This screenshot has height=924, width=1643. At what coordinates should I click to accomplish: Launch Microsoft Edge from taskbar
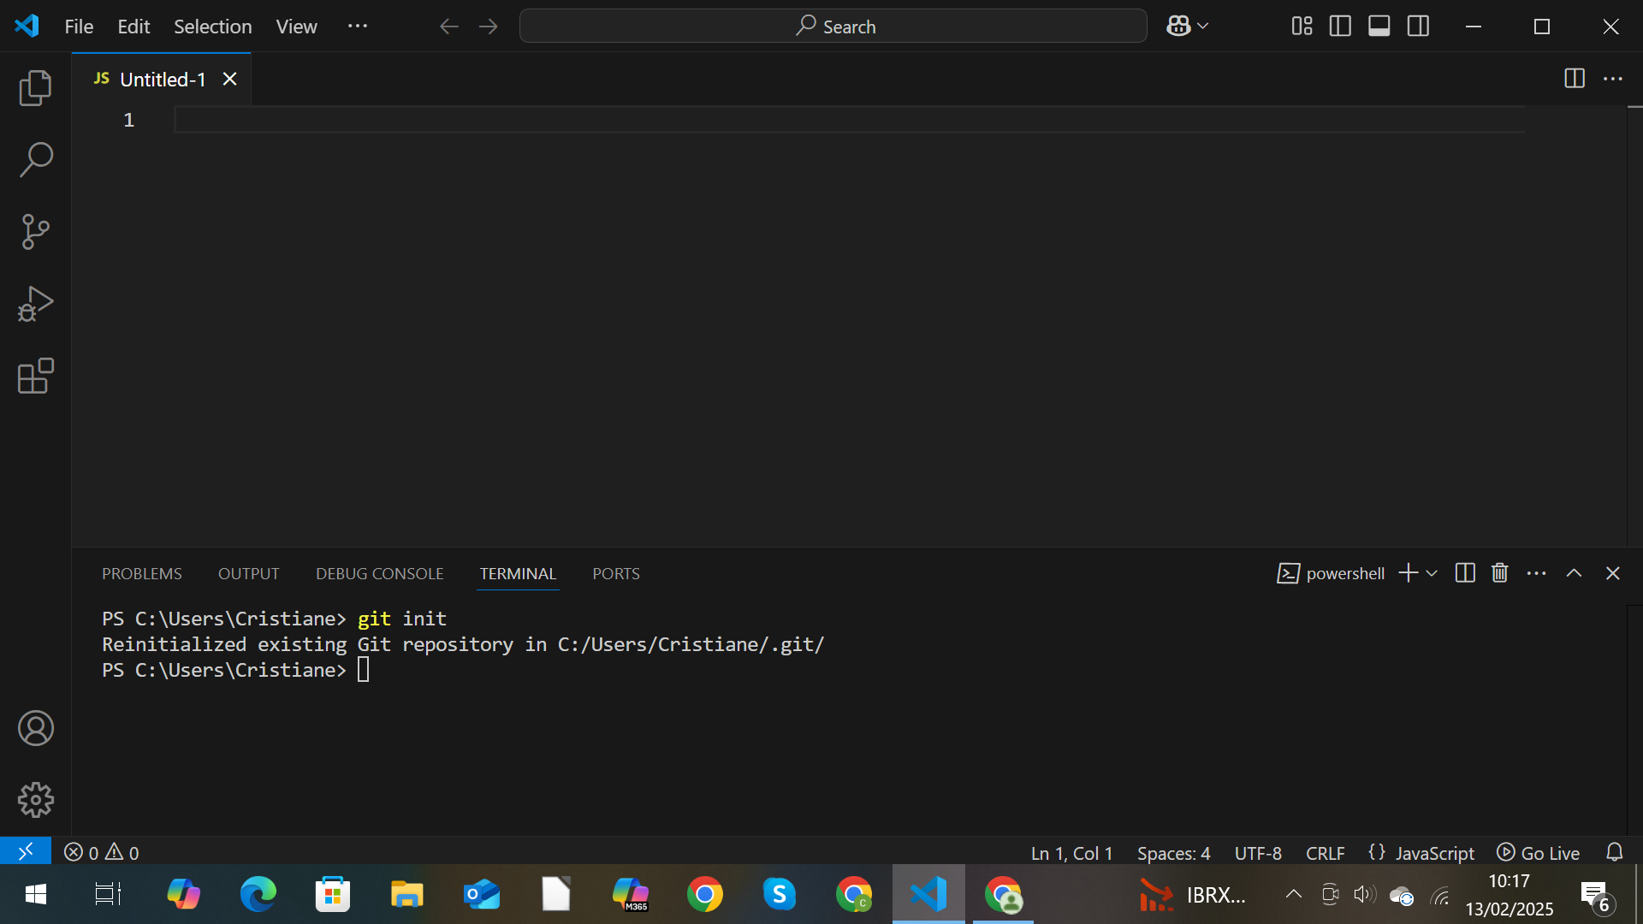click(258, 895)
